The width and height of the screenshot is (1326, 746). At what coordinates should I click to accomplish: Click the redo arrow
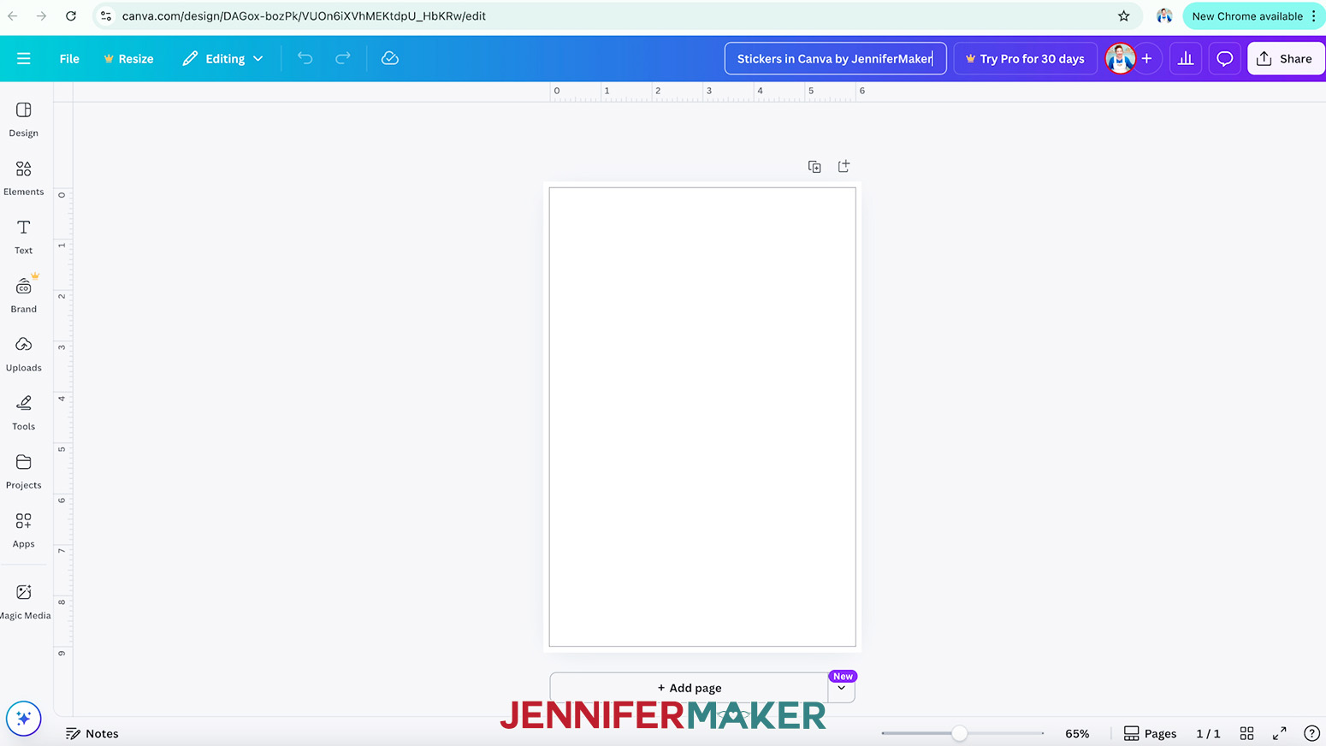pyautogui.click(x=343, y=58)
